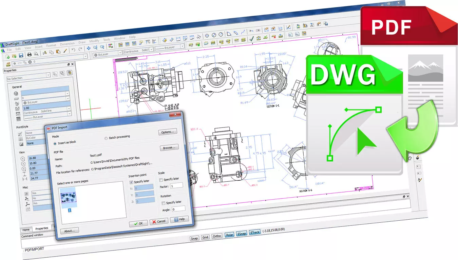The height and width of the screenshot is (260, 458).
Task: Click the Zoom magnifier with plus icon
Action: pos(96,48)
